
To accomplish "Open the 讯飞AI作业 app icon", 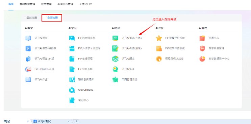I will point(28,79).
